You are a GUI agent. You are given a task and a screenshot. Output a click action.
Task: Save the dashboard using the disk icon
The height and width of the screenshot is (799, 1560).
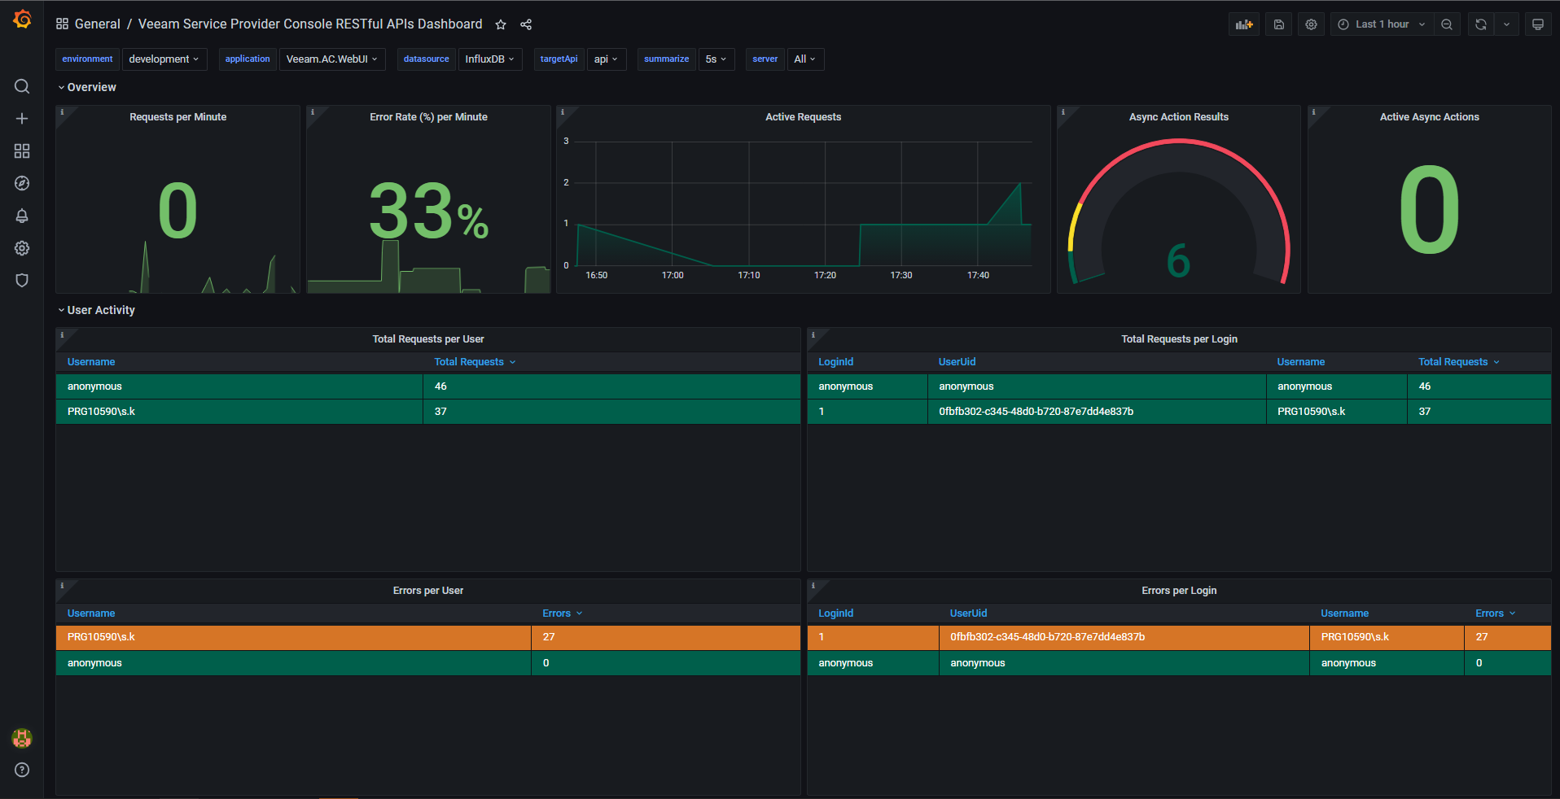[1277, 24]
